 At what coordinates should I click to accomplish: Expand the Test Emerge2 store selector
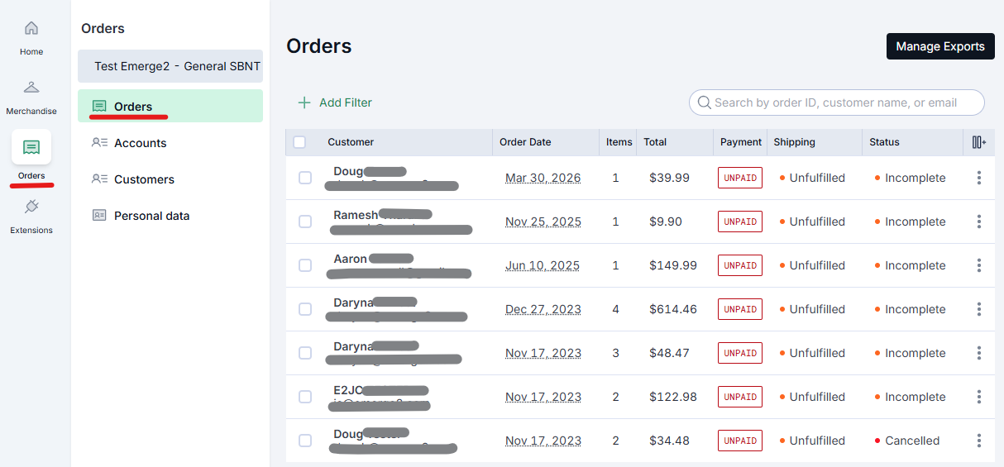[170, 66]
